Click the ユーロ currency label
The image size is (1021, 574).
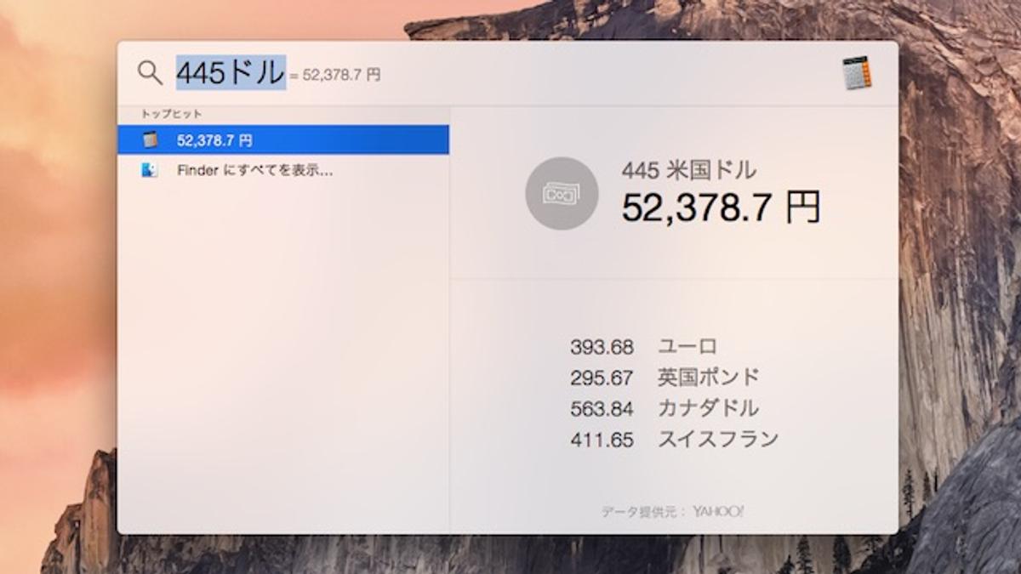click(x=687, y=347)
